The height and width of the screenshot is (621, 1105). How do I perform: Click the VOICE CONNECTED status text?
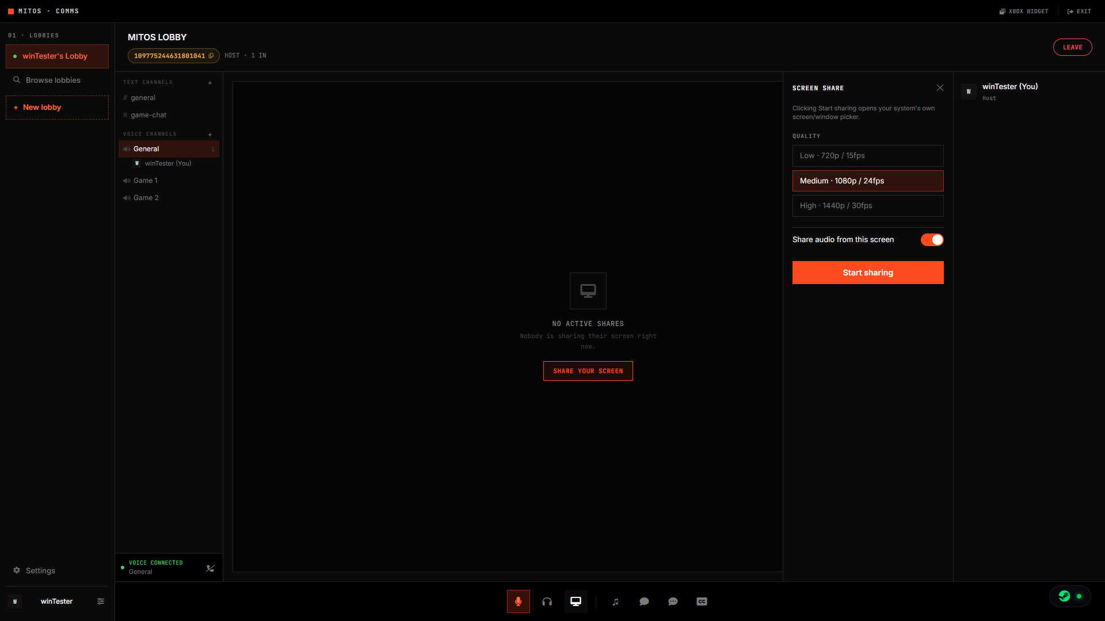click(x=155, y=563)
